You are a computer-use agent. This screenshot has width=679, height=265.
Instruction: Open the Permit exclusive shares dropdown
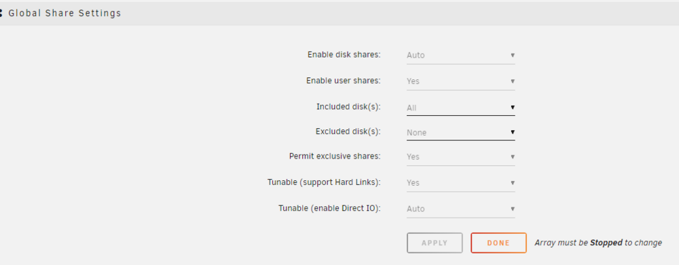[x=461, y=157]
